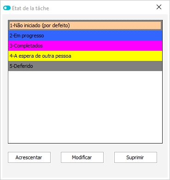Pick the blue-colored status band
The image size is (170, 180).
pos(85,36)
